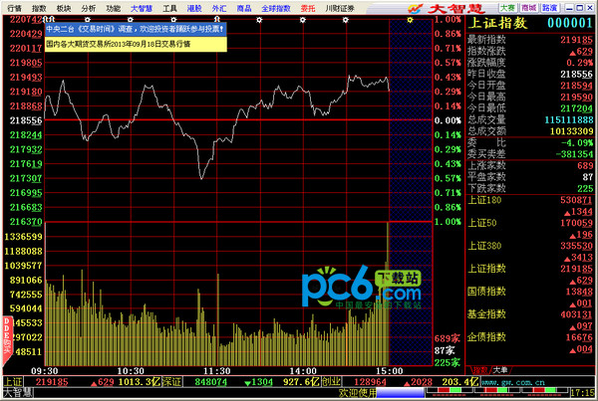The width and height of the screenshot is (598, 401).
Task: Open the 国内各大期货交易所 trading news headline
Action: click(136, 44)
